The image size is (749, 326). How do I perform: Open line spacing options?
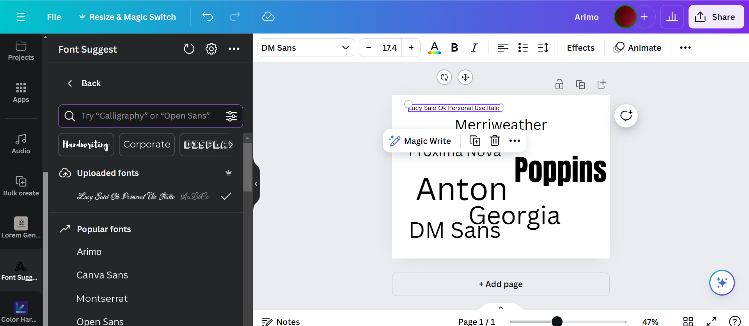pos(543,48)
